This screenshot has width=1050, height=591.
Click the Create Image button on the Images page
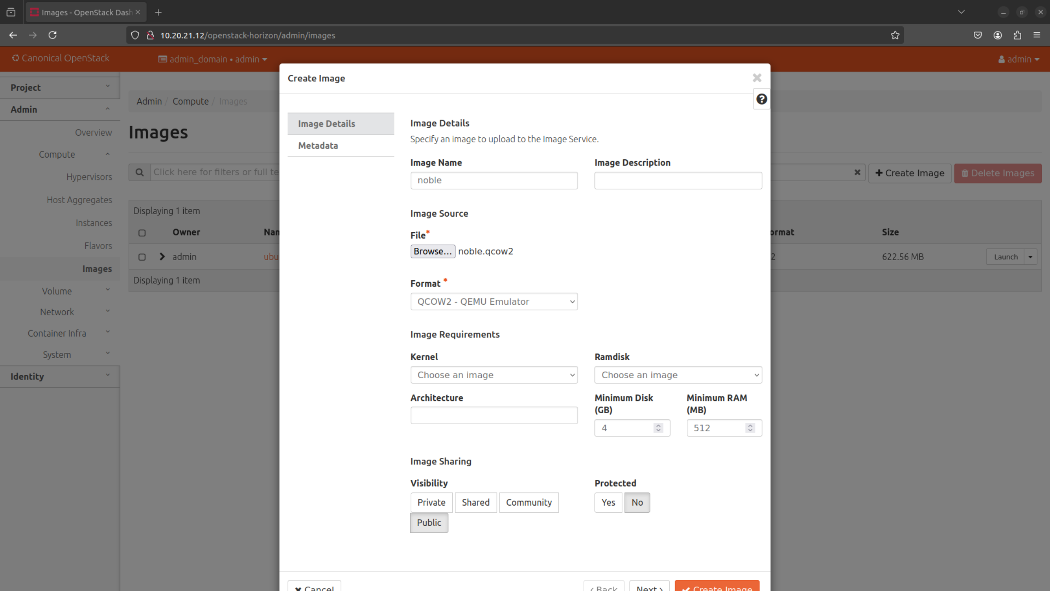(x=910, y=173)
